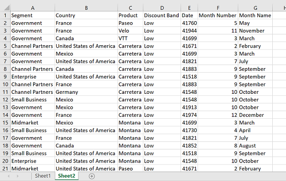Select column G header
Screen dimensions: 286x181
pyautogui.click(x=255, y=8)
